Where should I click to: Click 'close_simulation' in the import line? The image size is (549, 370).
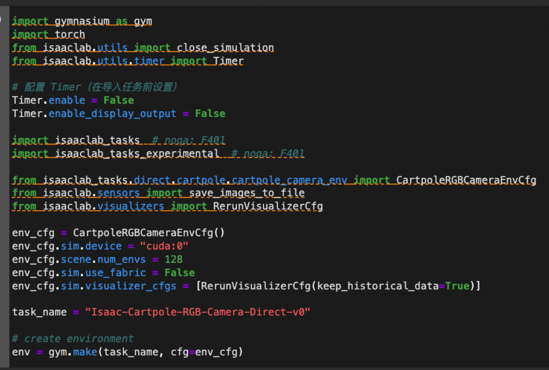click(x=225, y=47)
